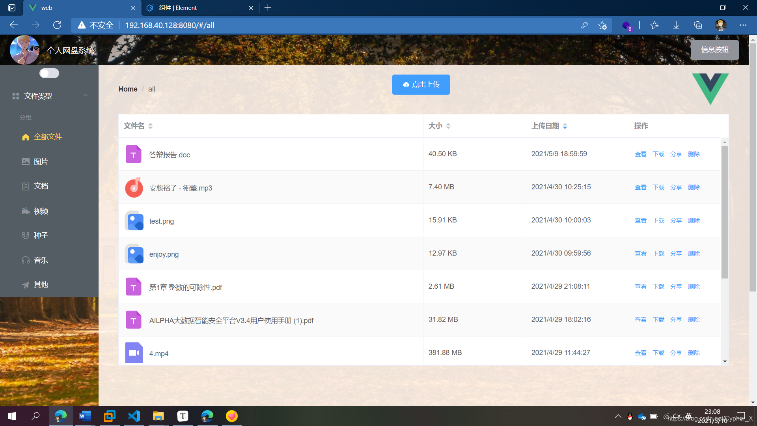Open a new browser tab

[268, 8]
